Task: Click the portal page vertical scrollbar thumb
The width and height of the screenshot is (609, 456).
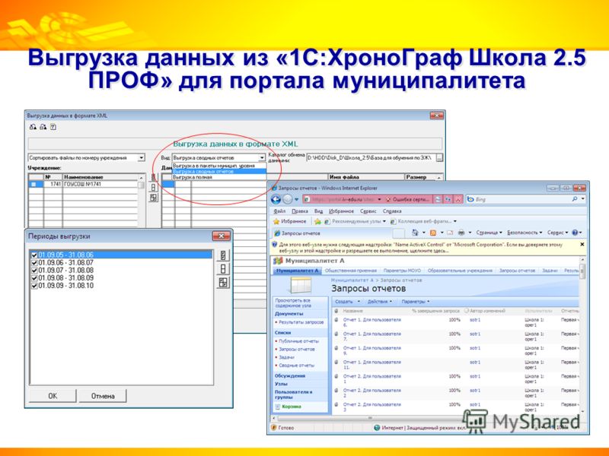Action: click(x=582, y=271)
